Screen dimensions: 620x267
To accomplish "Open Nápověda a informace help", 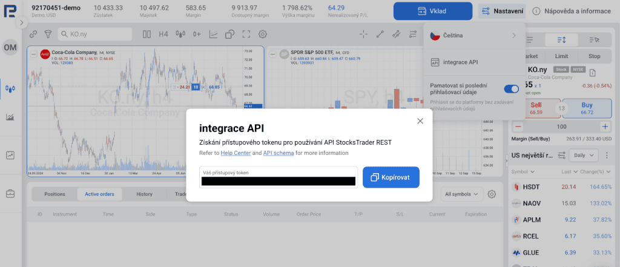I will pos(572,11).
